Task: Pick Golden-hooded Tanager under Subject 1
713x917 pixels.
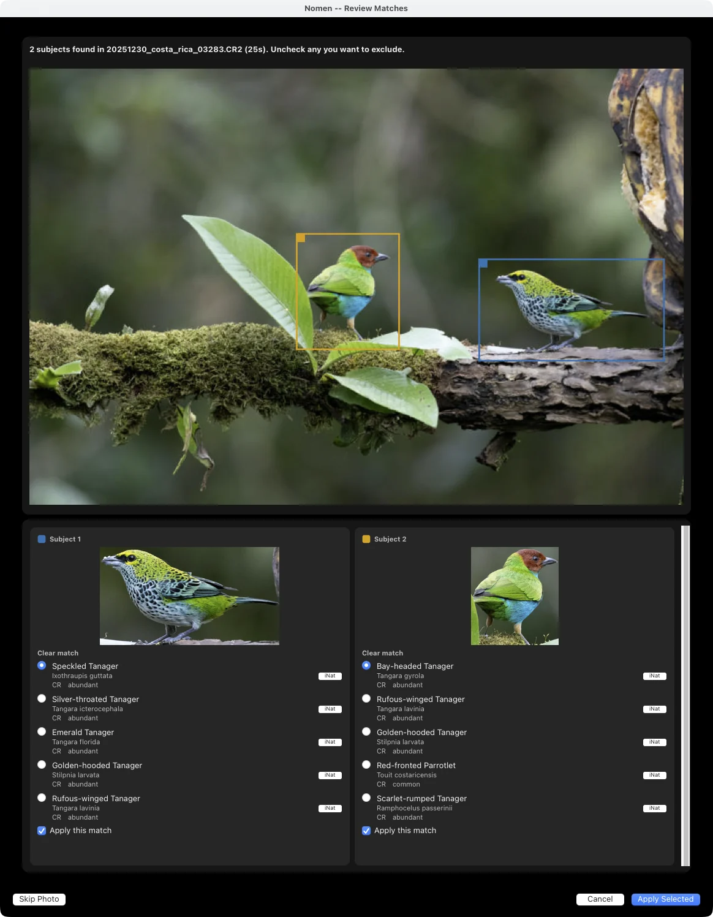Action: [42, 764]
